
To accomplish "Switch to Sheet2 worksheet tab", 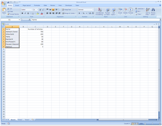I will [x=20, y=120].
